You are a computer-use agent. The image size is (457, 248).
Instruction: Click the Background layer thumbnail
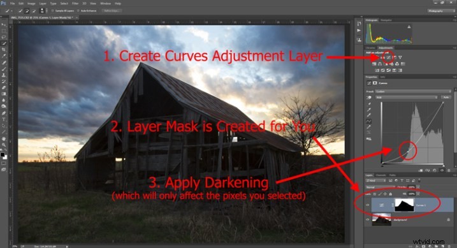click(x=382, y=220)
